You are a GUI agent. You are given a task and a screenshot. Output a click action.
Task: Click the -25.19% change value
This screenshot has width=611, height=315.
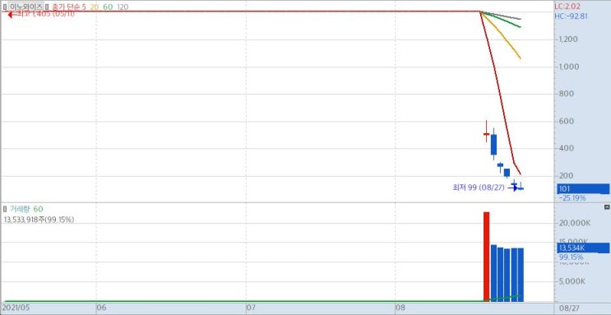tap(572, 198)
